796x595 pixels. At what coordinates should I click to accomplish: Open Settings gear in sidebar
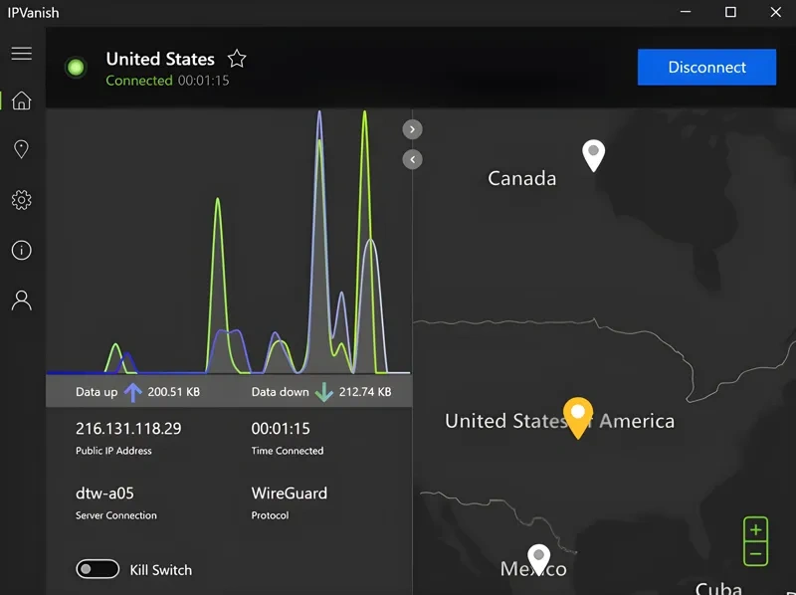pos(21,200)
